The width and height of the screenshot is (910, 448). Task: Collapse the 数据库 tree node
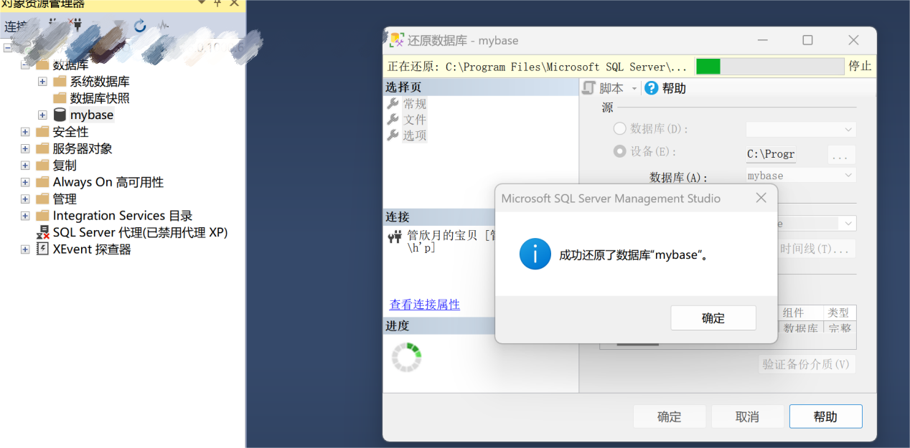25,65
